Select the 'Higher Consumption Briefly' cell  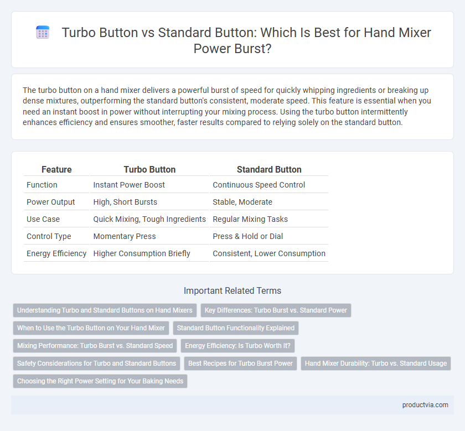pos(142,254)
